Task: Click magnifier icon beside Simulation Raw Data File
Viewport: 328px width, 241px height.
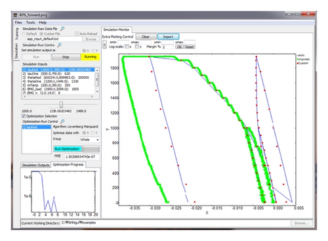Action: click(x=62, y=29)
